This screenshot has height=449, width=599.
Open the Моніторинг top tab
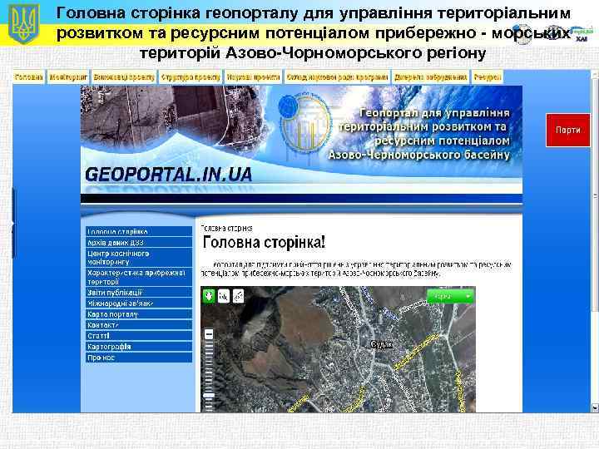pos(68,77)
